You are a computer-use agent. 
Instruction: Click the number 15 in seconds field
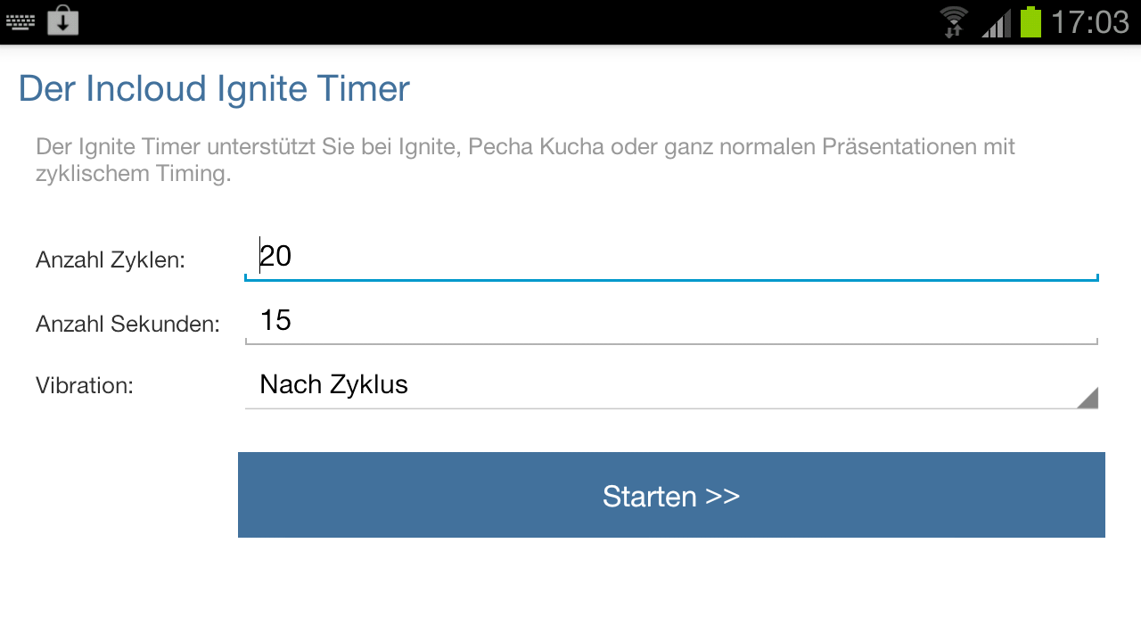(276, 321)
